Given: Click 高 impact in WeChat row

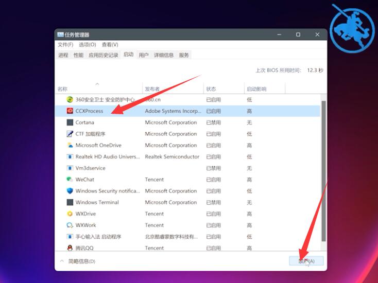Looking at the screenshot, I should (x=249, y=180).
